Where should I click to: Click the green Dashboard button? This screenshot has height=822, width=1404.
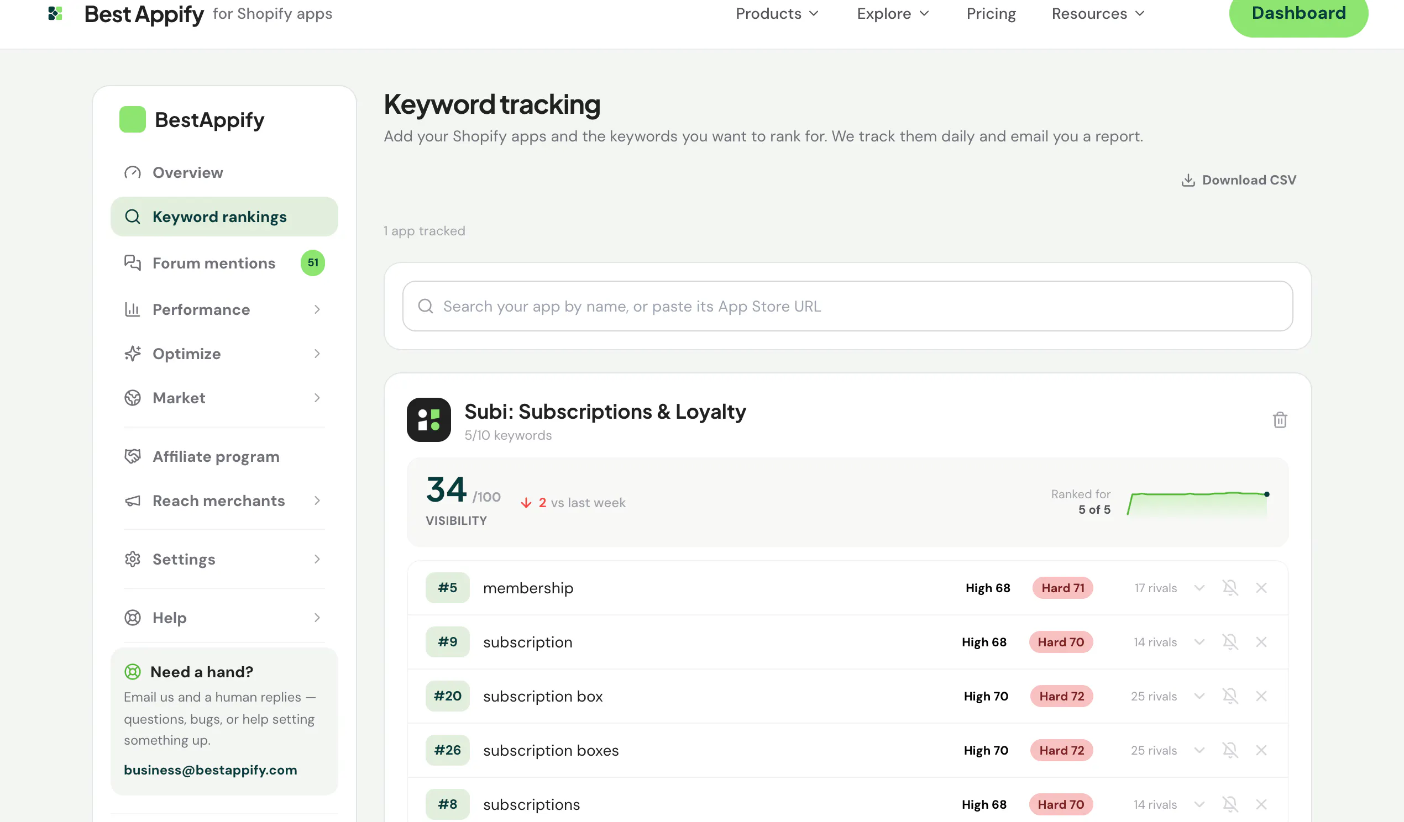click(1299, 13)
